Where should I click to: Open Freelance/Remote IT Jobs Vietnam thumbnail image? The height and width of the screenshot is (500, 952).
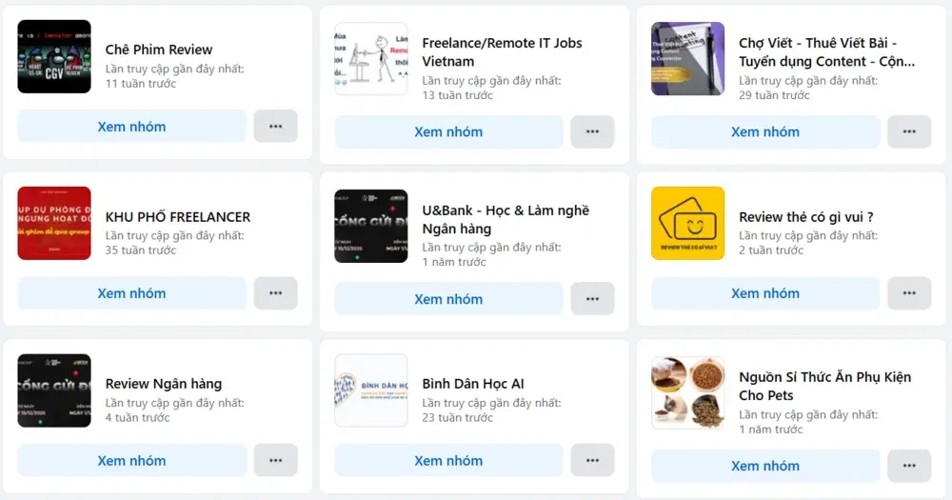pyautogui.click(x=371, y=59)
